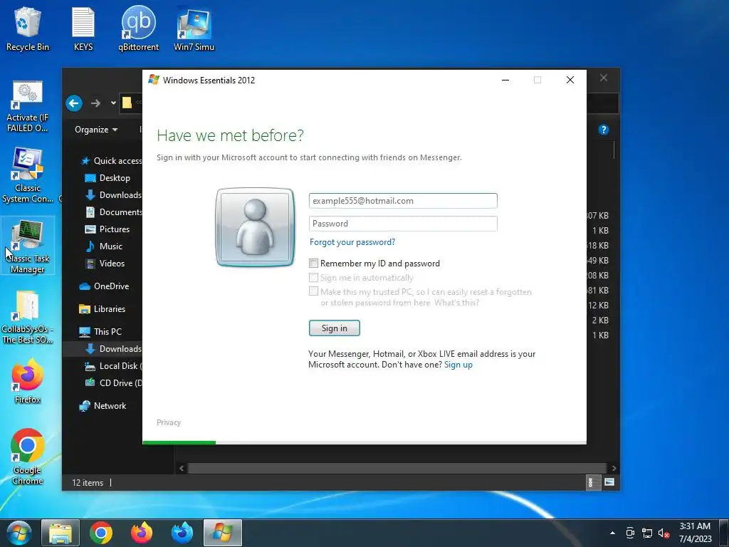The height and width of the screenshot is (547, 729).
Task: Select Videos in Explorer sidebar
Action: tap(105, 264)
